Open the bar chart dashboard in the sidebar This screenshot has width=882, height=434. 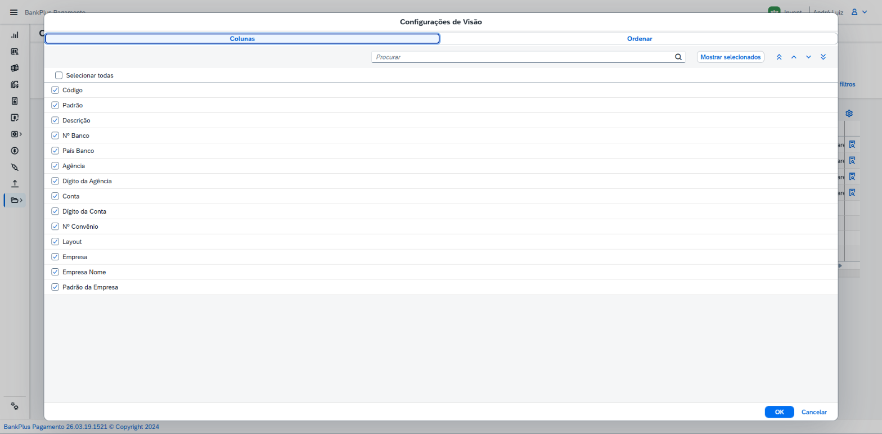[15, 35]
